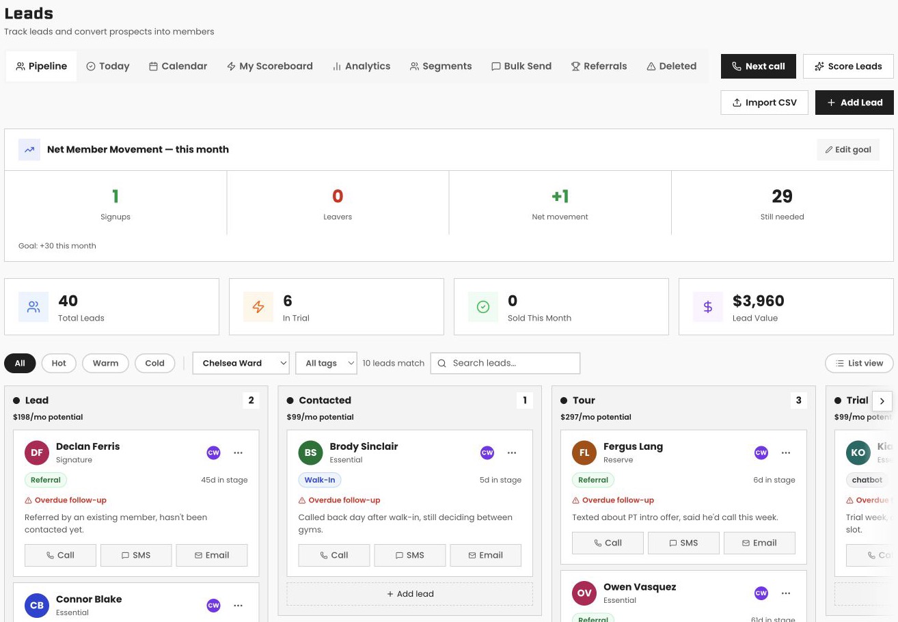Click the DF avatar for Declan Ferris

tap(37, 452)
